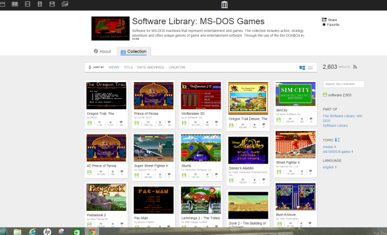Open File Explorer from the taskbar

18,232
